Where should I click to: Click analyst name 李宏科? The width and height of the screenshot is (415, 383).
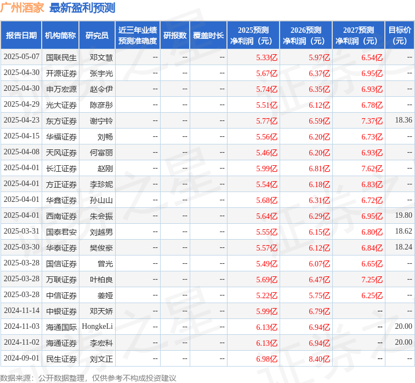tap(101, 343)
